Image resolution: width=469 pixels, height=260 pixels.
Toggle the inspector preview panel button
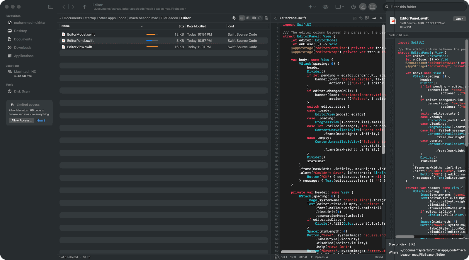pos(372,7)
